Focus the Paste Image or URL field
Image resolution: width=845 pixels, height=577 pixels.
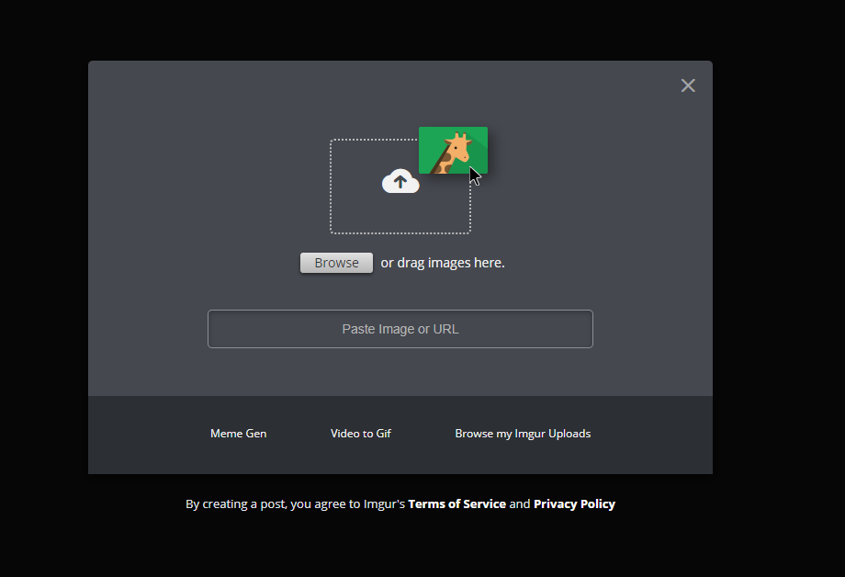coord(400,329)
